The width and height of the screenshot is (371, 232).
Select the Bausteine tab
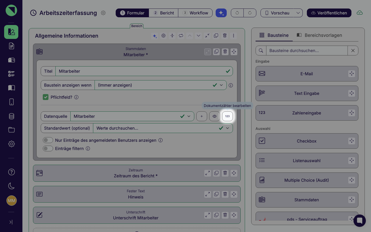pos(274,35)
